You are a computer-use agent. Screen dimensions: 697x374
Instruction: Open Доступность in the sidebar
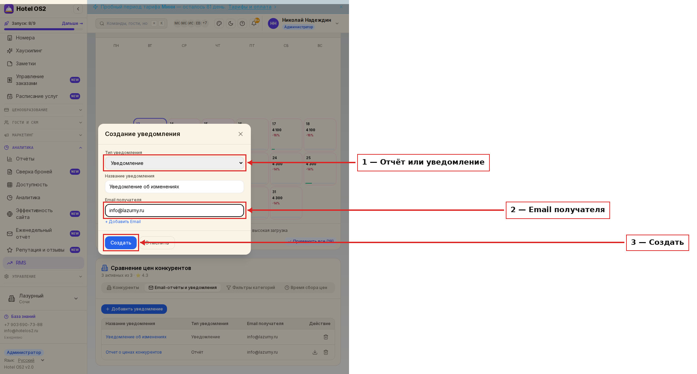coord(43,185)
